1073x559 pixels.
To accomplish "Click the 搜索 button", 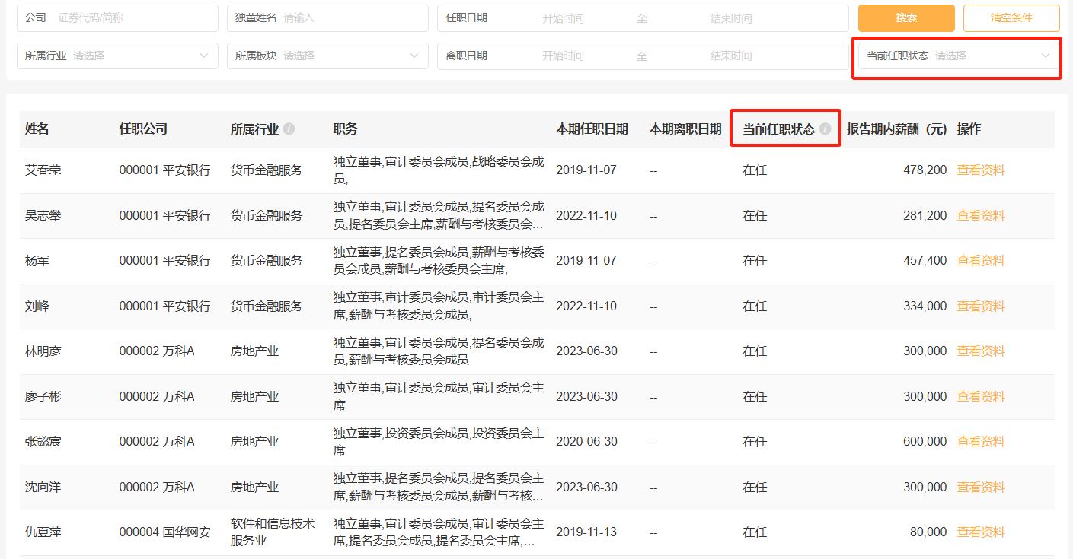I will coord(906,18).
